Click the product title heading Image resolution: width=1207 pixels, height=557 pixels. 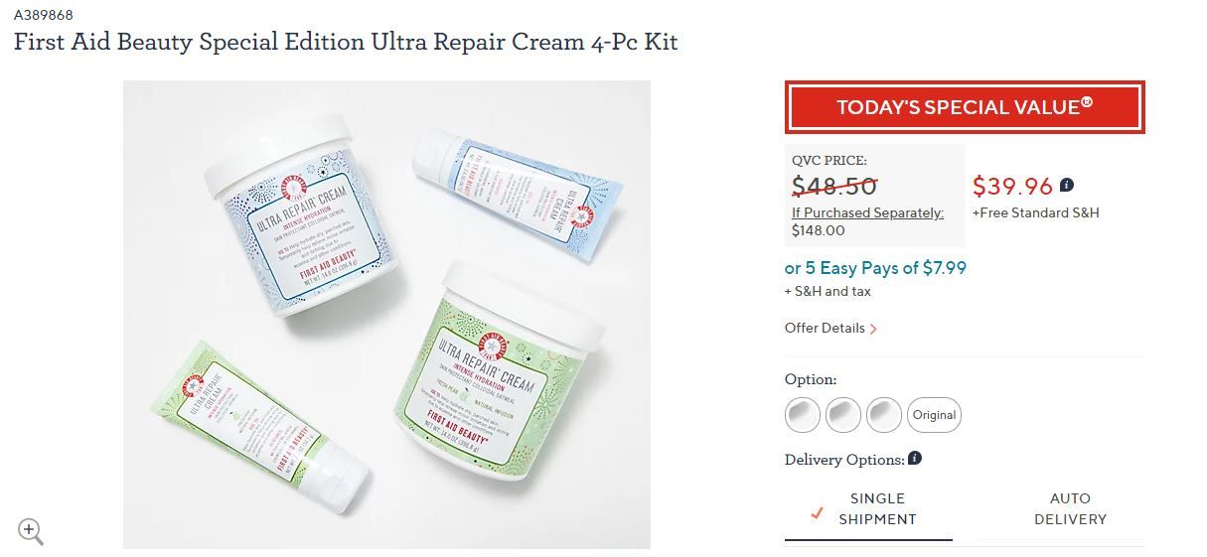pyautogui.click(x=346, y=43)
